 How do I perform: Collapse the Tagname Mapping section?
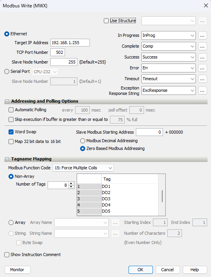(x=7, y=159)
